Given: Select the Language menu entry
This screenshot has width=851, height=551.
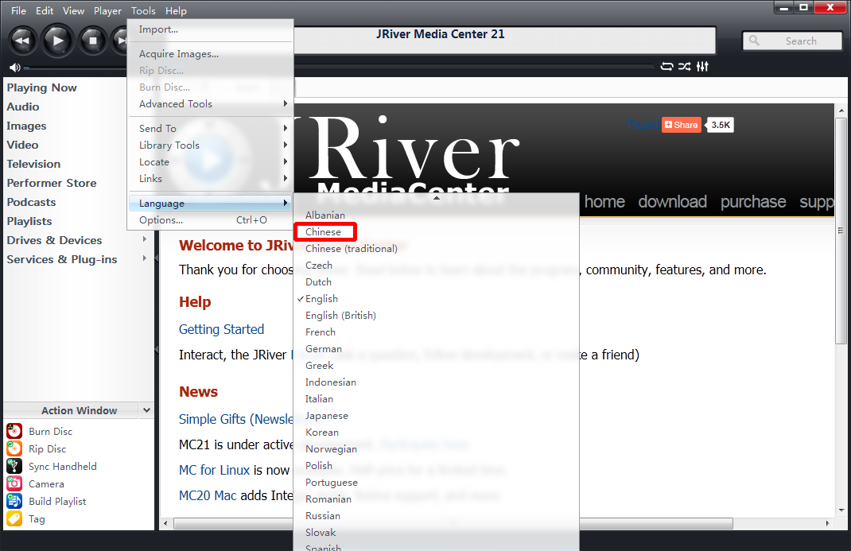Looking at the screenshot, I should (x=210, y=204).
